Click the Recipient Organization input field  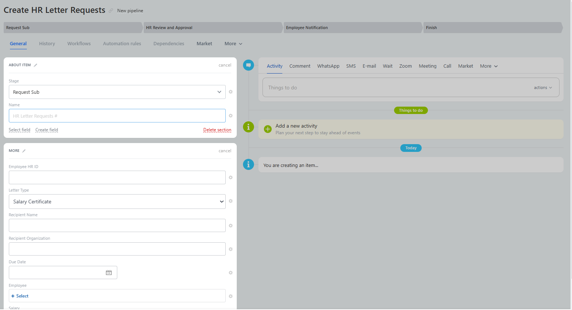point(117,249)
